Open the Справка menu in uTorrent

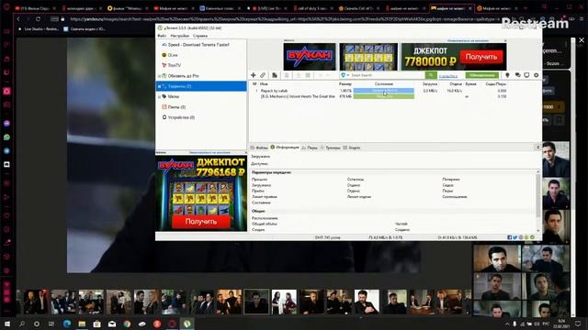click(x=200, y=36)
